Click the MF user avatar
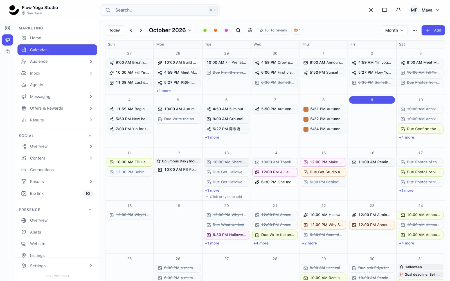This screenshot has width=450, height=281. click(414, 10)
